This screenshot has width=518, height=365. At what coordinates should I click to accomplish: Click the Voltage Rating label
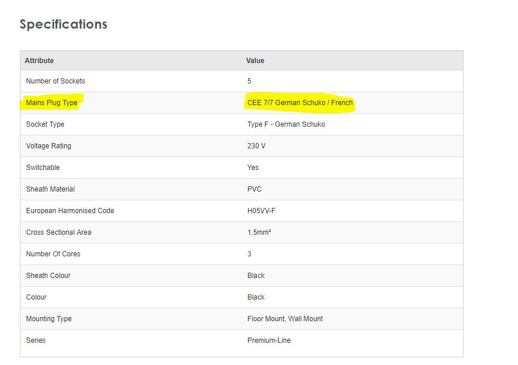[x=48, y=146]
